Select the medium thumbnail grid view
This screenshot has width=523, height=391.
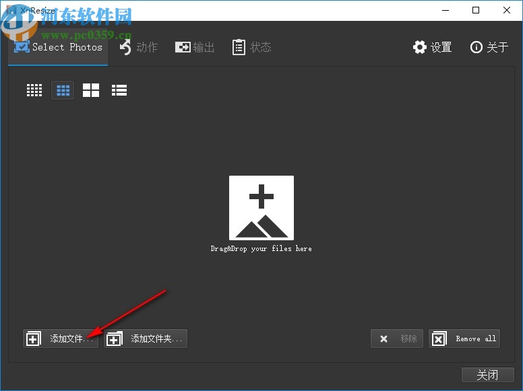click(63, 90)
